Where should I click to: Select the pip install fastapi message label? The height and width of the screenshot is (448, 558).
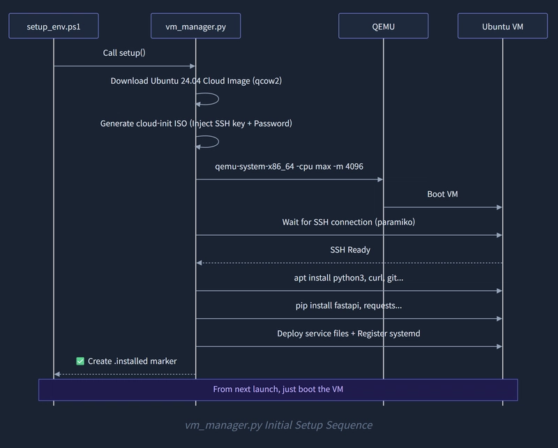pos(349,306)
